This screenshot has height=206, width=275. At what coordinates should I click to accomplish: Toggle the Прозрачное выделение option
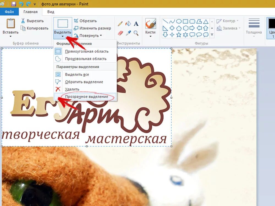coord(85,96)
